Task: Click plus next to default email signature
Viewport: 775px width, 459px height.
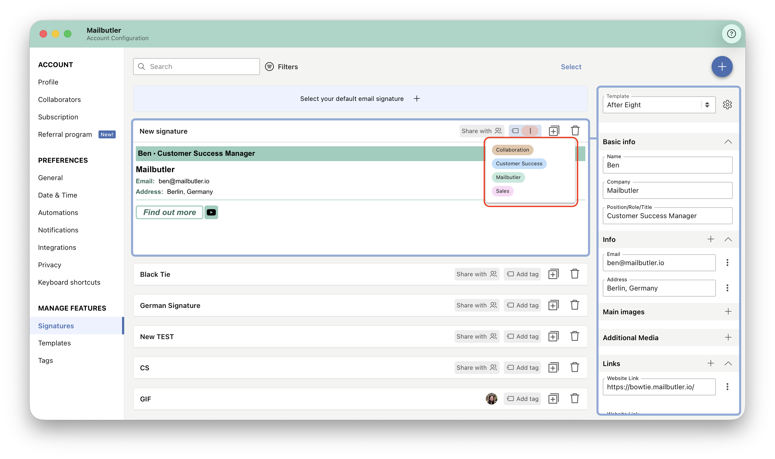Action: pos(417,99)
